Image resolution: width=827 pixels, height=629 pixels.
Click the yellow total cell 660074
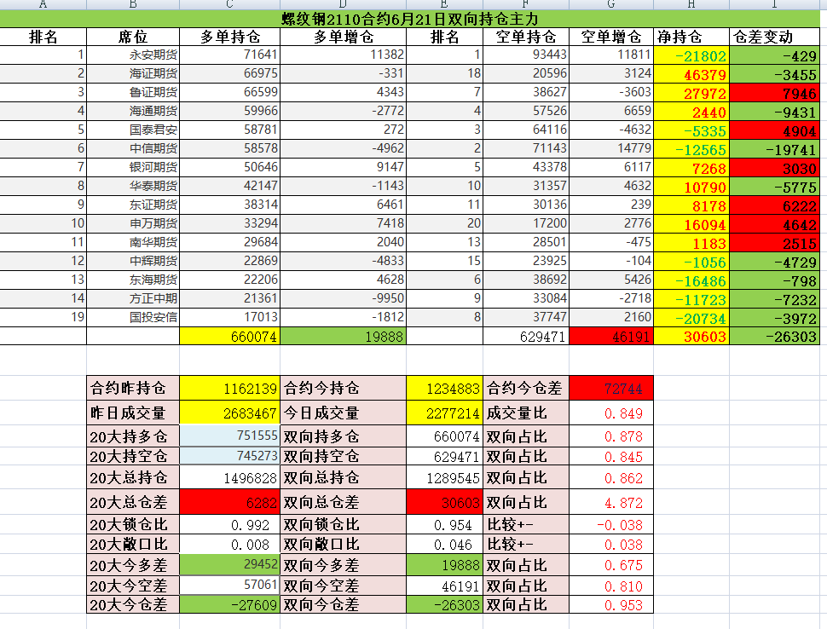pos(230,337)
